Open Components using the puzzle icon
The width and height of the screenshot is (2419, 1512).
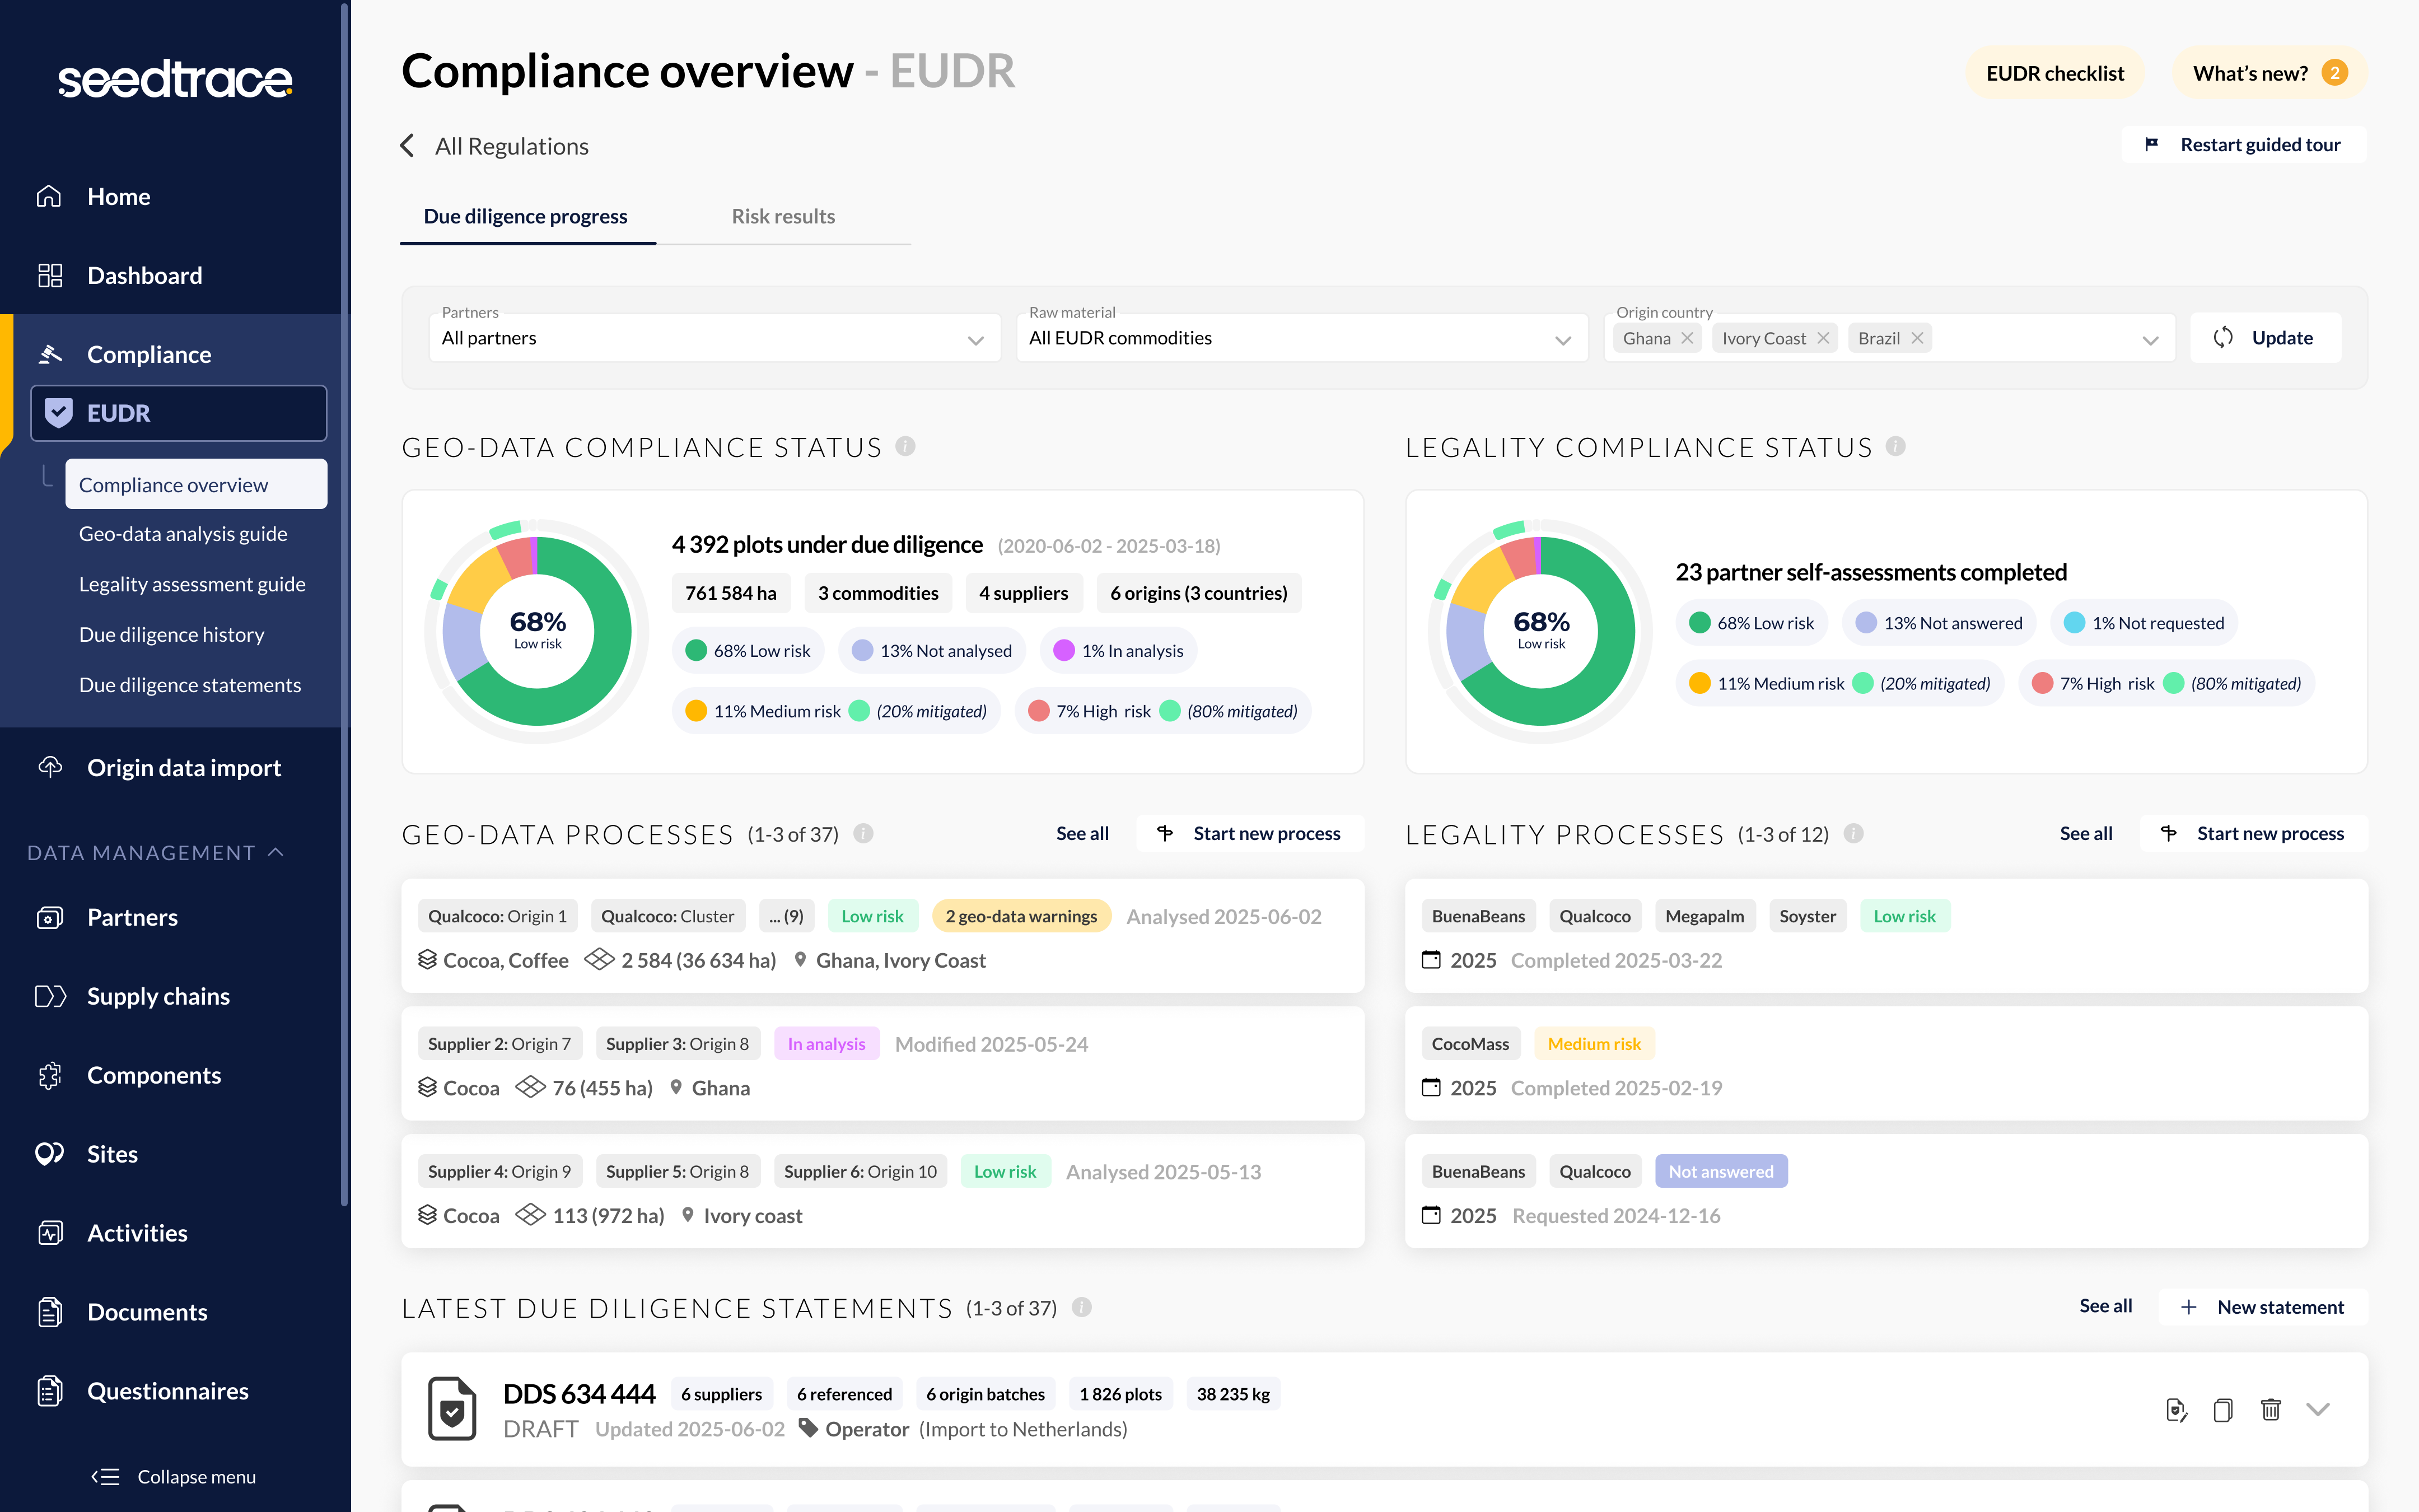point(50,1075)
